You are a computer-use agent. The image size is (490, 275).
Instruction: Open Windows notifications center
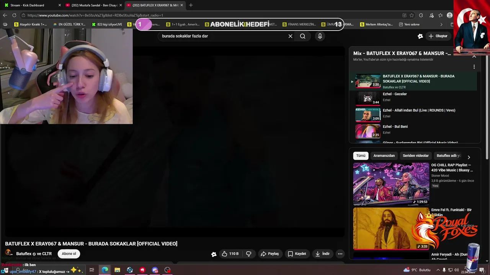point(482,270)
